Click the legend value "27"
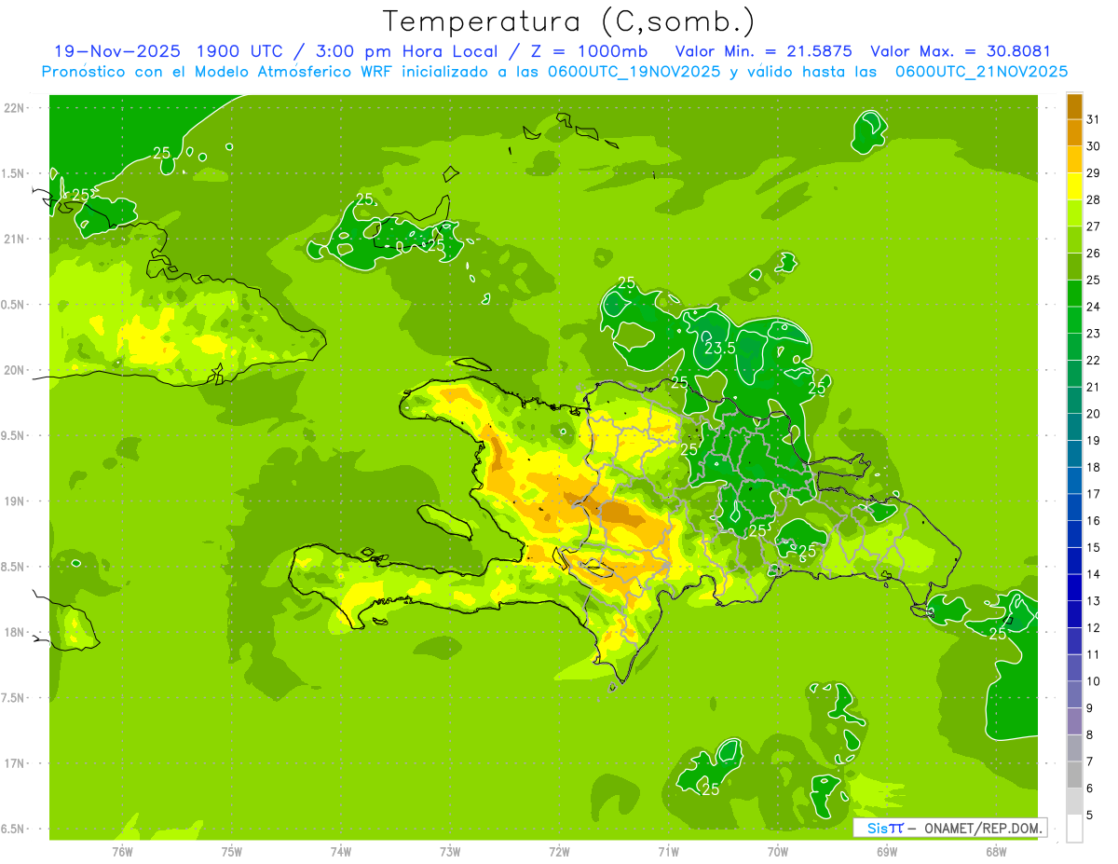Viewport: 1118px width, 864px height. (x=1094, y=226)
